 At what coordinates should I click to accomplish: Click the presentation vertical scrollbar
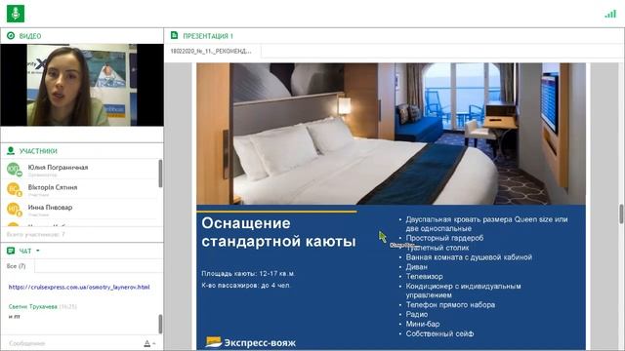coord(621,214)
